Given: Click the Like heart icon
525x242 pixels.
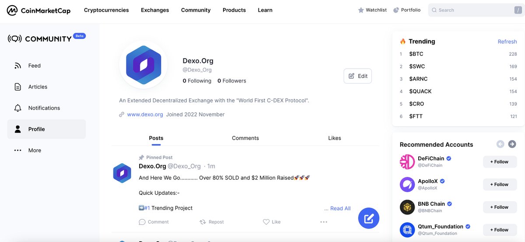Looking at the screenshot, I should coord(266,222).
